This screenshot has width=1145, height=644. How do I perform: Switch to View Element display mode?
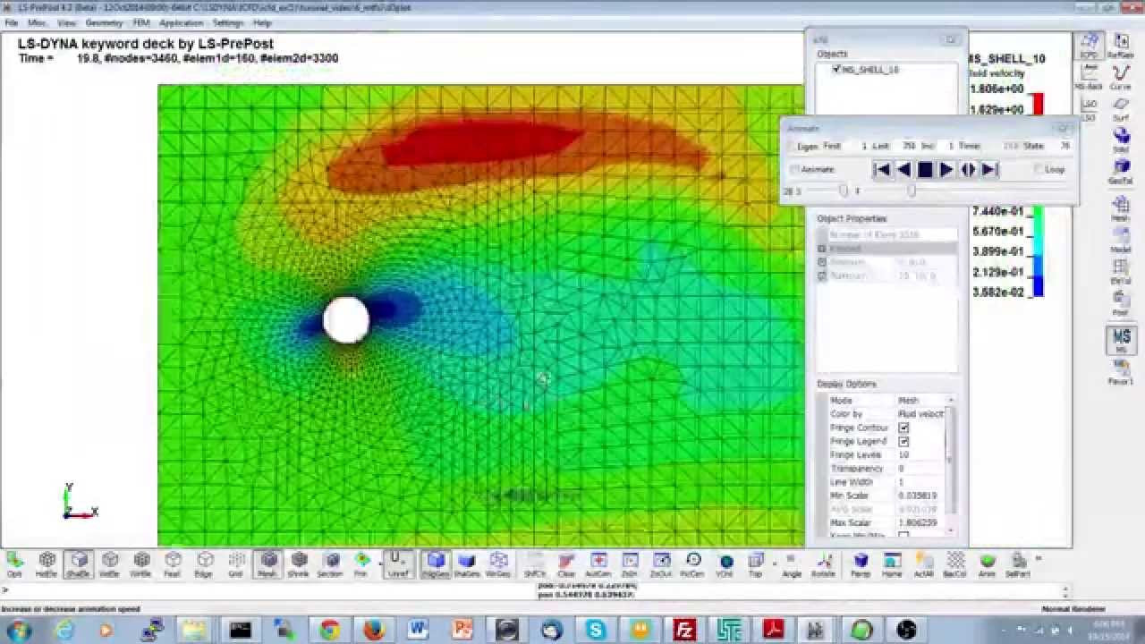click(x=110, y=563)
